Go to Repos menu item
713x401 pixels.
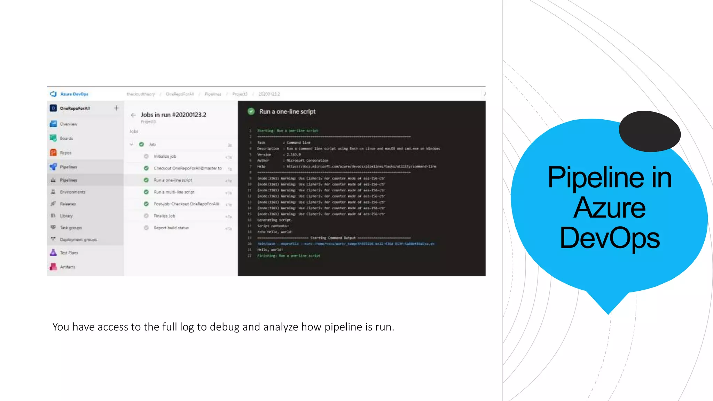click(x=66, y=153)
